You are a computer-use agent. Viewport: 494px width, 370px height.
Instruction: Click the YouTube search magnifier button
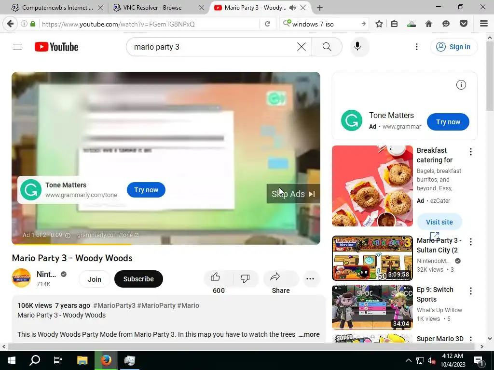[x=327, y=47]
